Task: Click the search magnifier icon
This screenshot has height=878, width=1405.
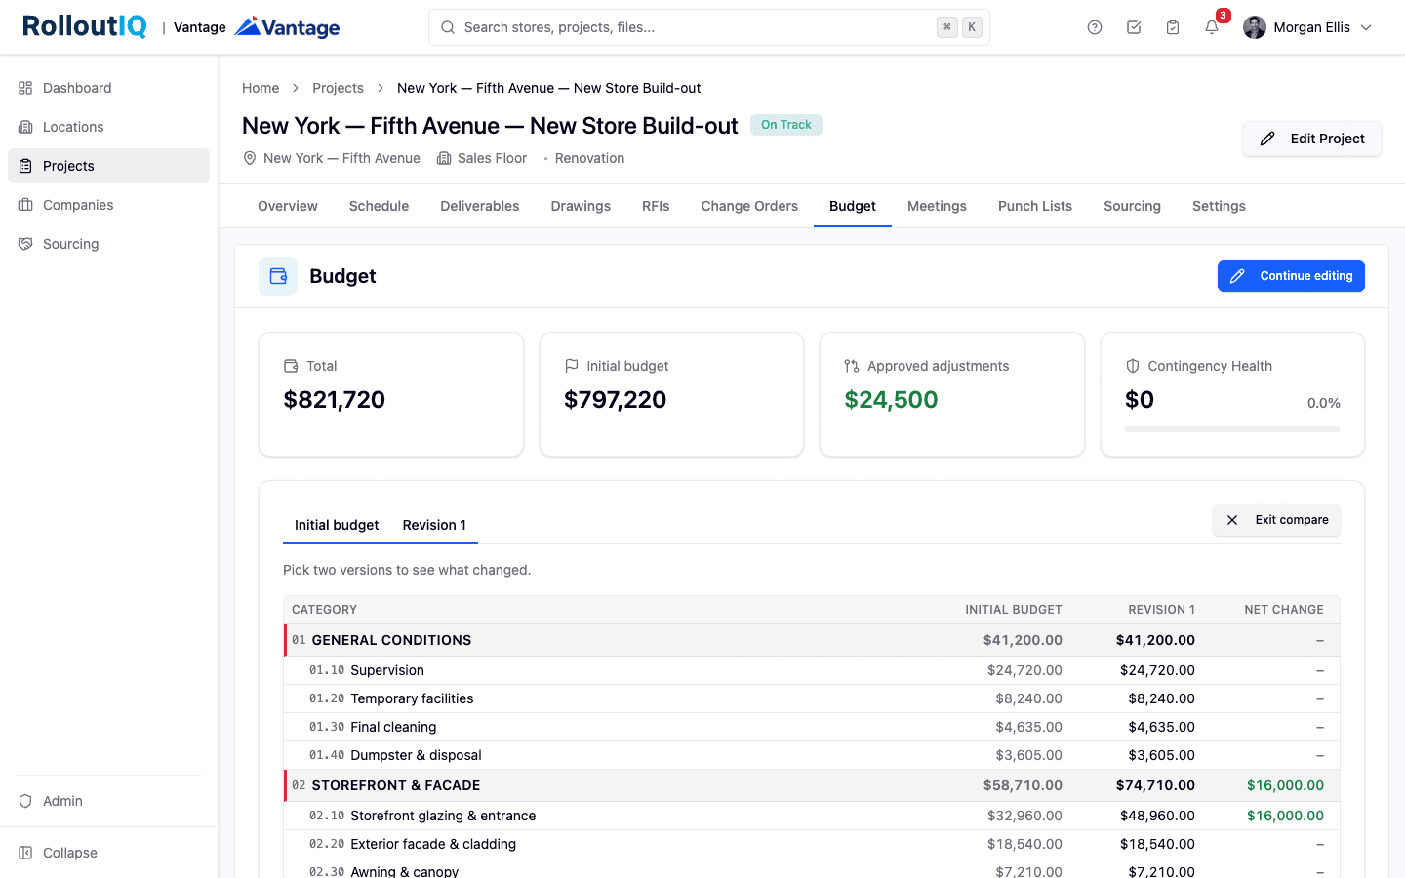Action: pyautogui.click(x=448, y=27)
